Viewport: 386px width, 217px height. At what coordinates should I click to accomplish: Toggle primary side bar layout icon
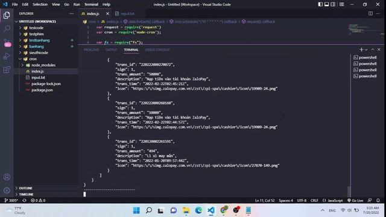click(320, 4)
